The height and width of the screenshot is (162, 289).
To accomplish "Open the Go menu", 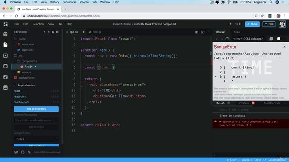I will click(x=60, y=24).
